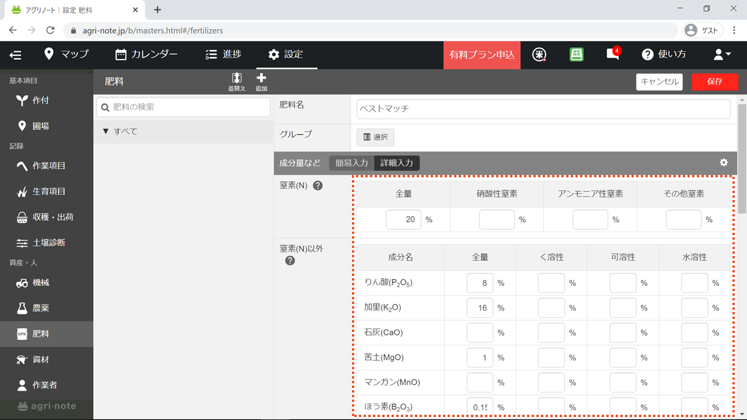Viewport: 747px width, 420px height.
Task: Open 収穫・出荷 in the sidebar
Action: [x=47, y=217]
